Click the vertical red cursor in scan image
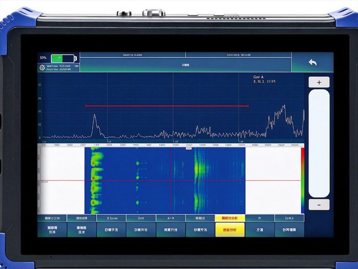The height and width of the screenshot is (269, 358). (171, 181)
